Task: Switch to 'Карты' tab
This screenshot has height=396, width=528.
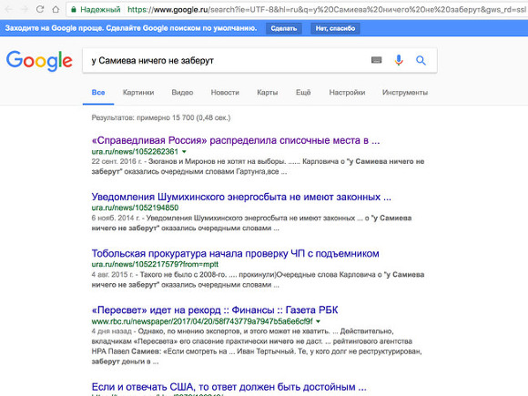Action: point(268,93)
